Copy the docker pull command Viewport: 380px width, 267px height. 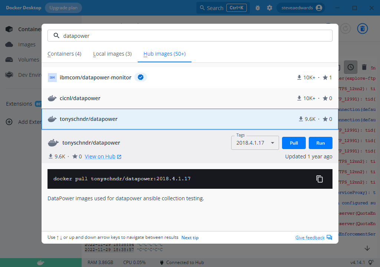point(320,179)
